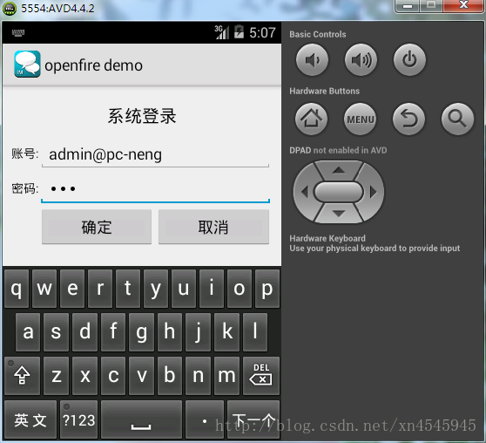The height and width of the screenshot is (443, 486).
Task: Tap the n key
Action: pyautogui.click(x=198, y=376)
